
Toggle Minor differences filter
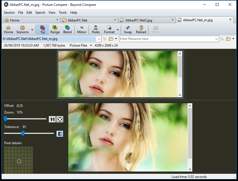coord(82,30)
